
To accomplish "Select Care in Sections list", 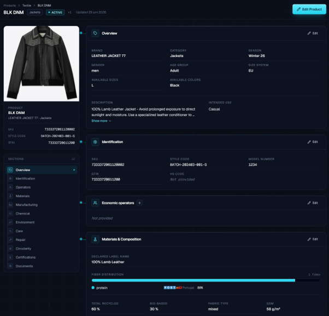I will pos(42,231).
